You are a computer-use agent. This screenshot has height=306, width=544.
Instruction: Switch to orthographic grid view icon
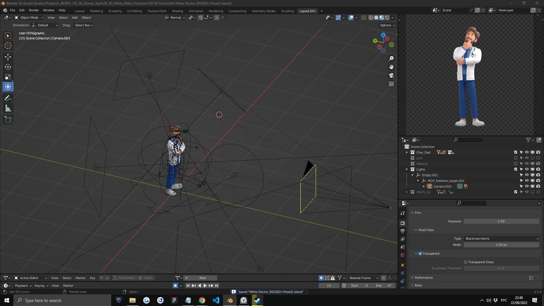coord(391,84)
